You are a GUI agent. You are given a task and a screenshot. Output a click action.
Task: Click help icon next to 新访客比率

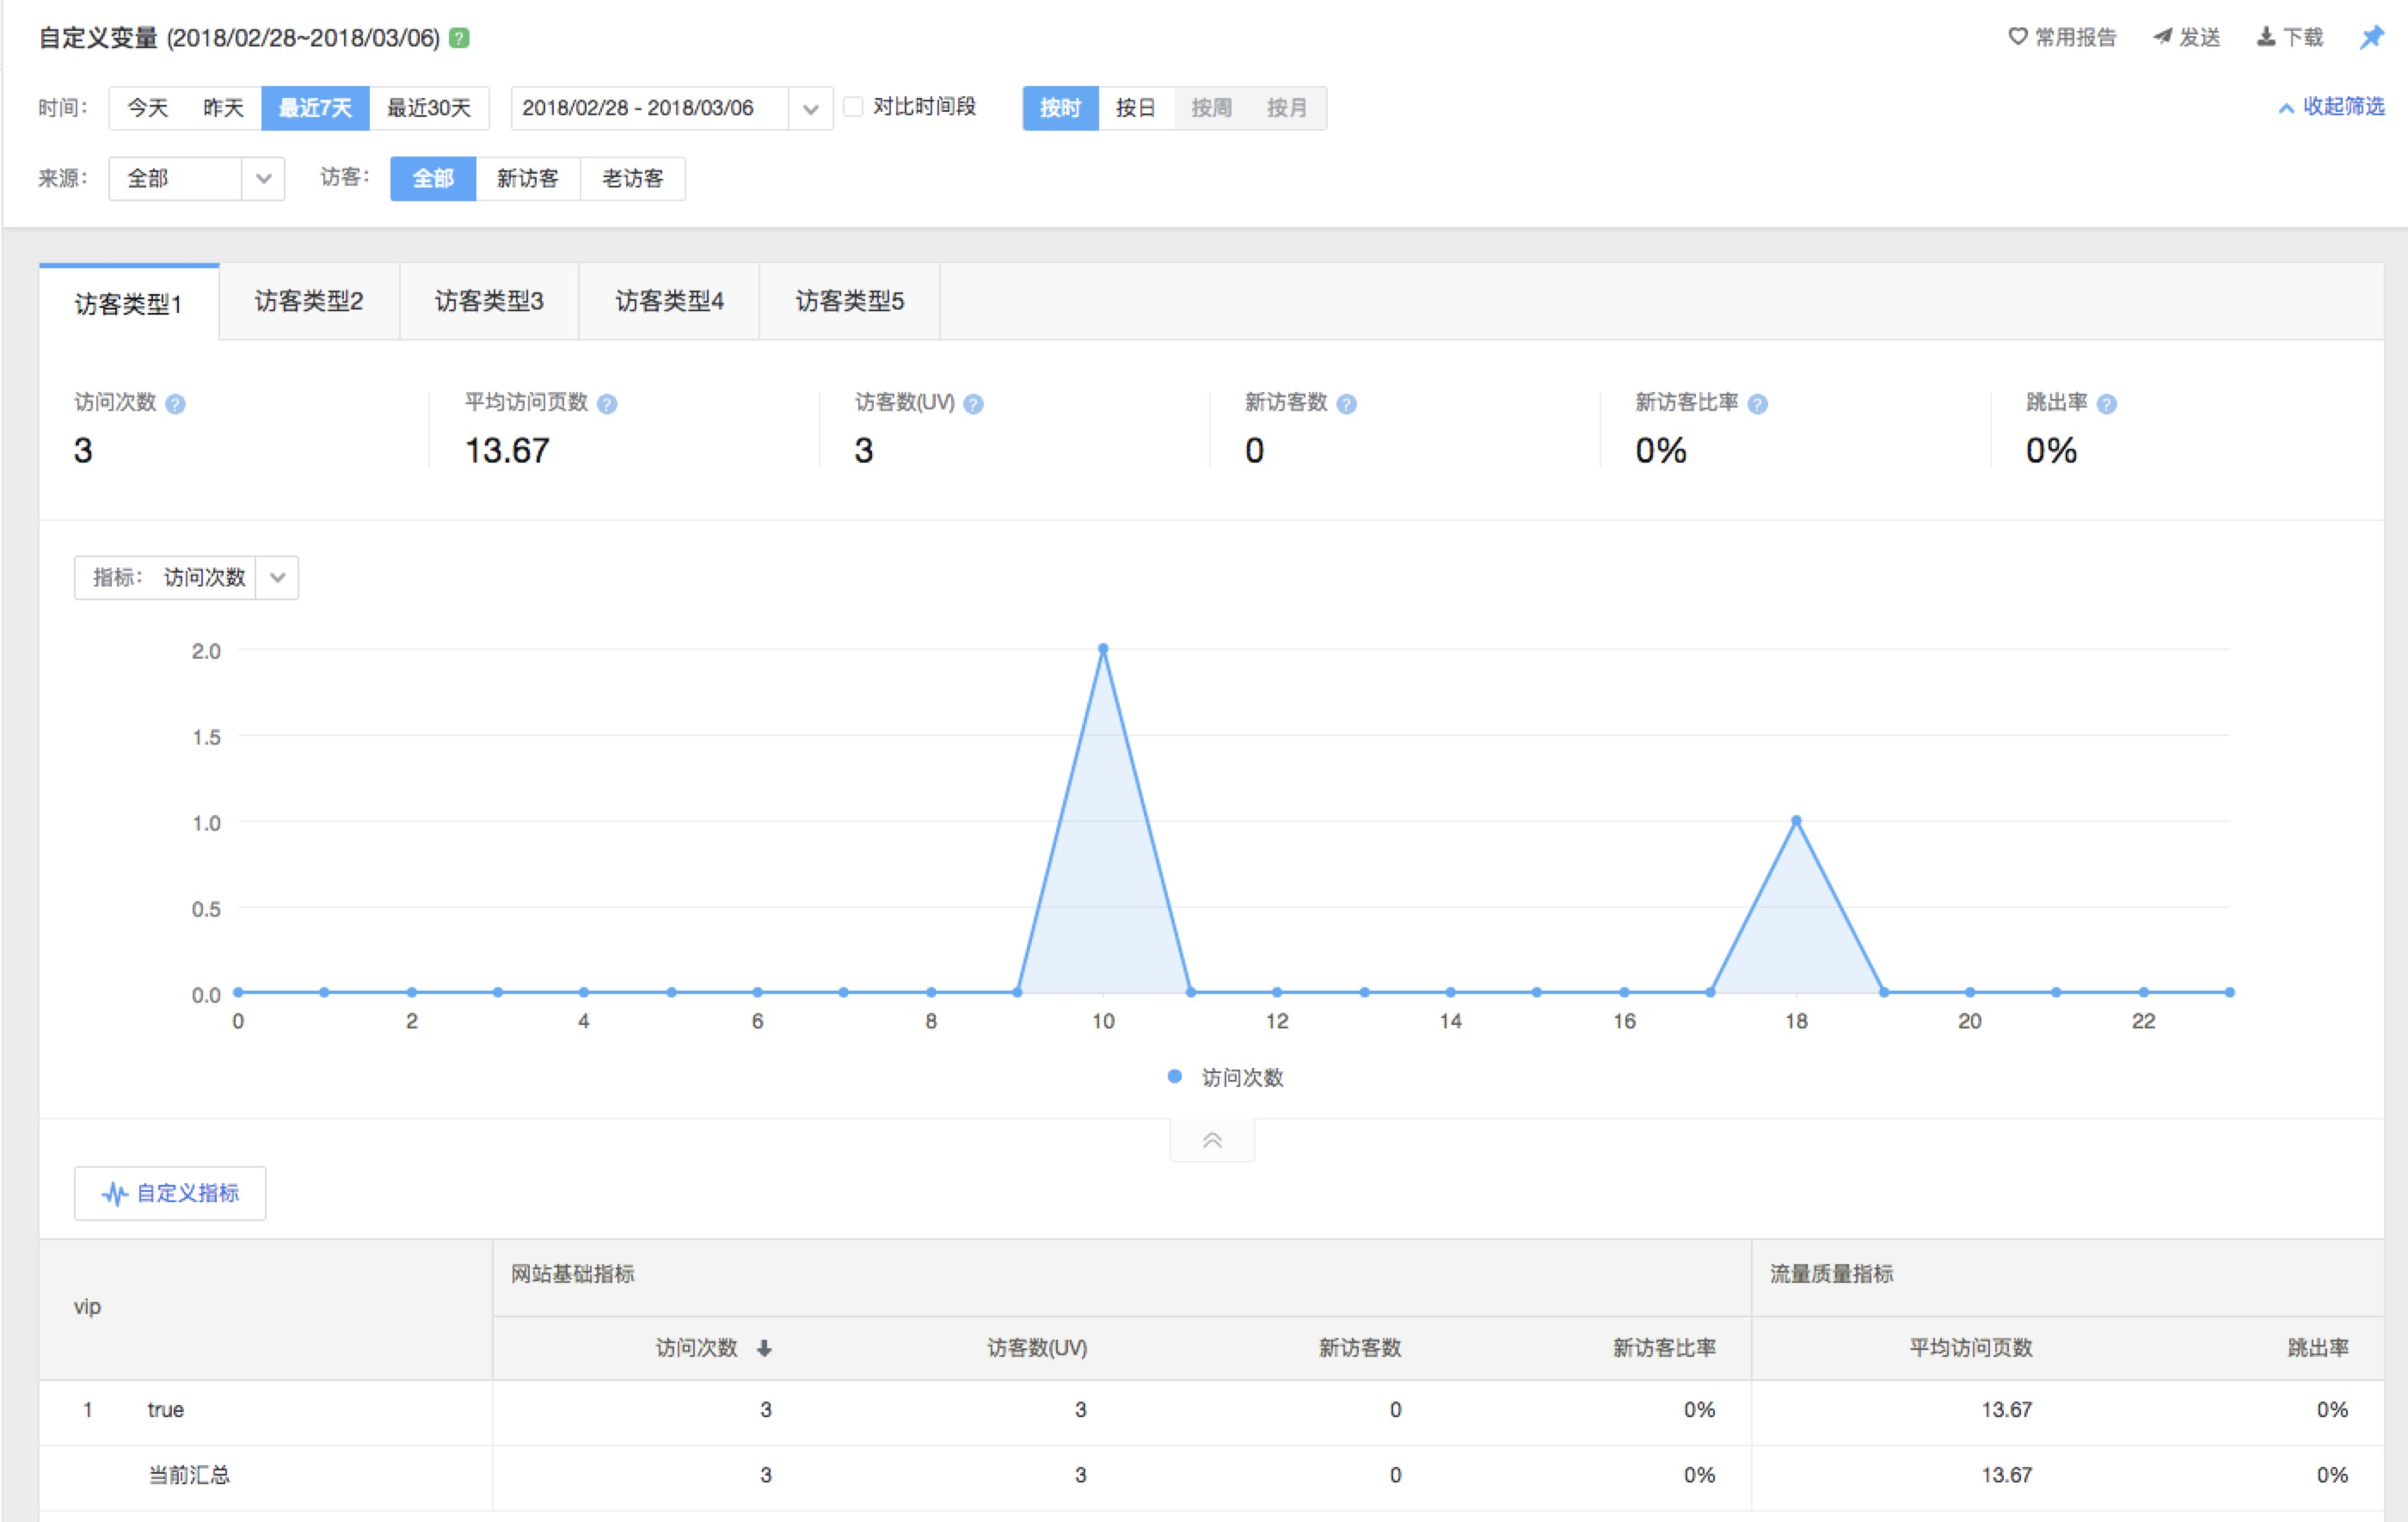[1757, 404]
